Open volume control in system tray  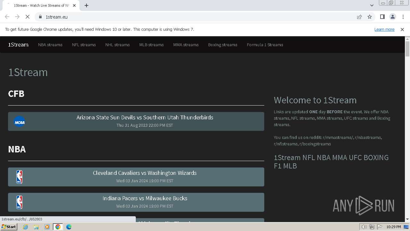pyautogui.click(x=364, y=227)
